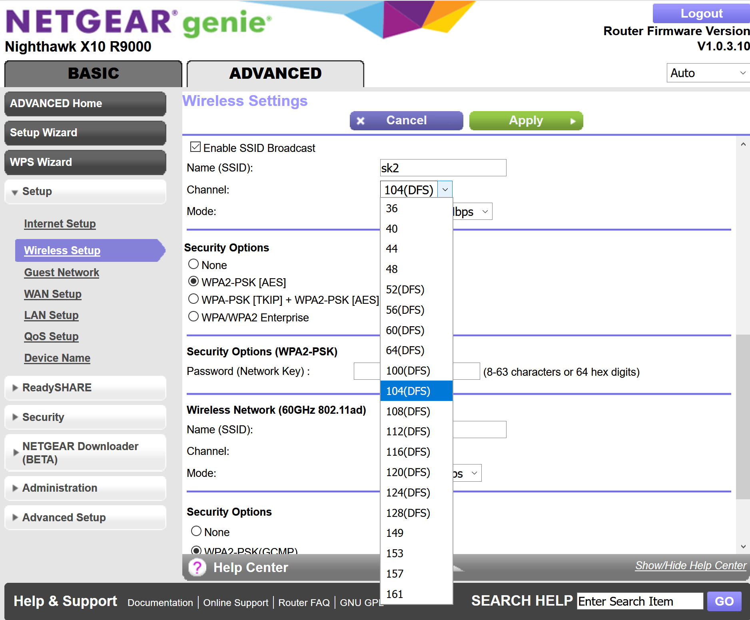This screenshot has height=620, width=750.
Task: Choose channel 36 from the list
Action: click(416, 208)
